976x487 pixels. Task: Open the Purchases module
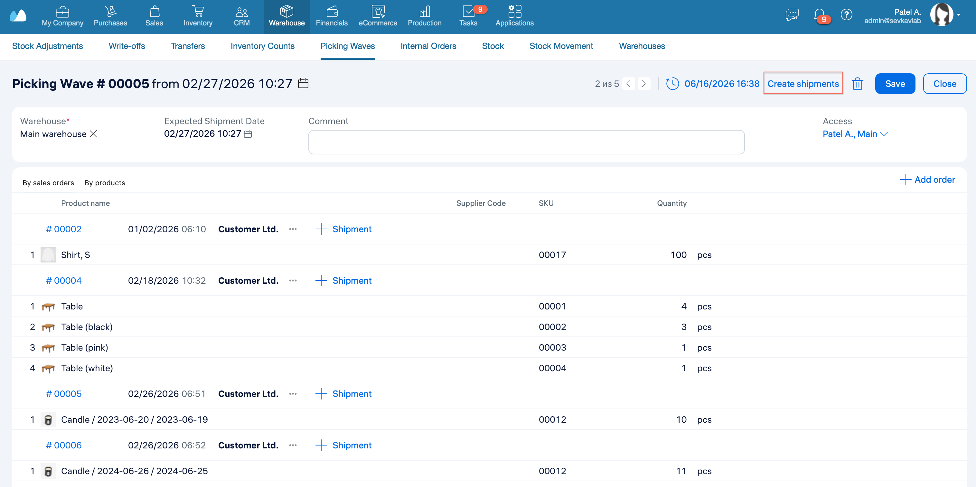coord(110,17)
